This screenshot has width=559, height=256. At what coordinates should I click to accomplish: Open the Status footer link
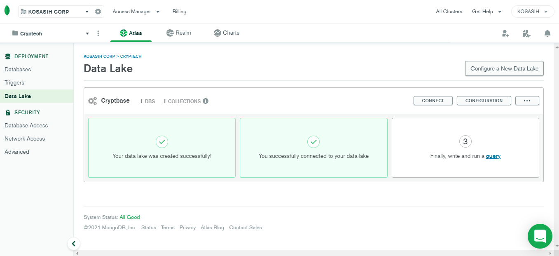click(x=149, y=228)
